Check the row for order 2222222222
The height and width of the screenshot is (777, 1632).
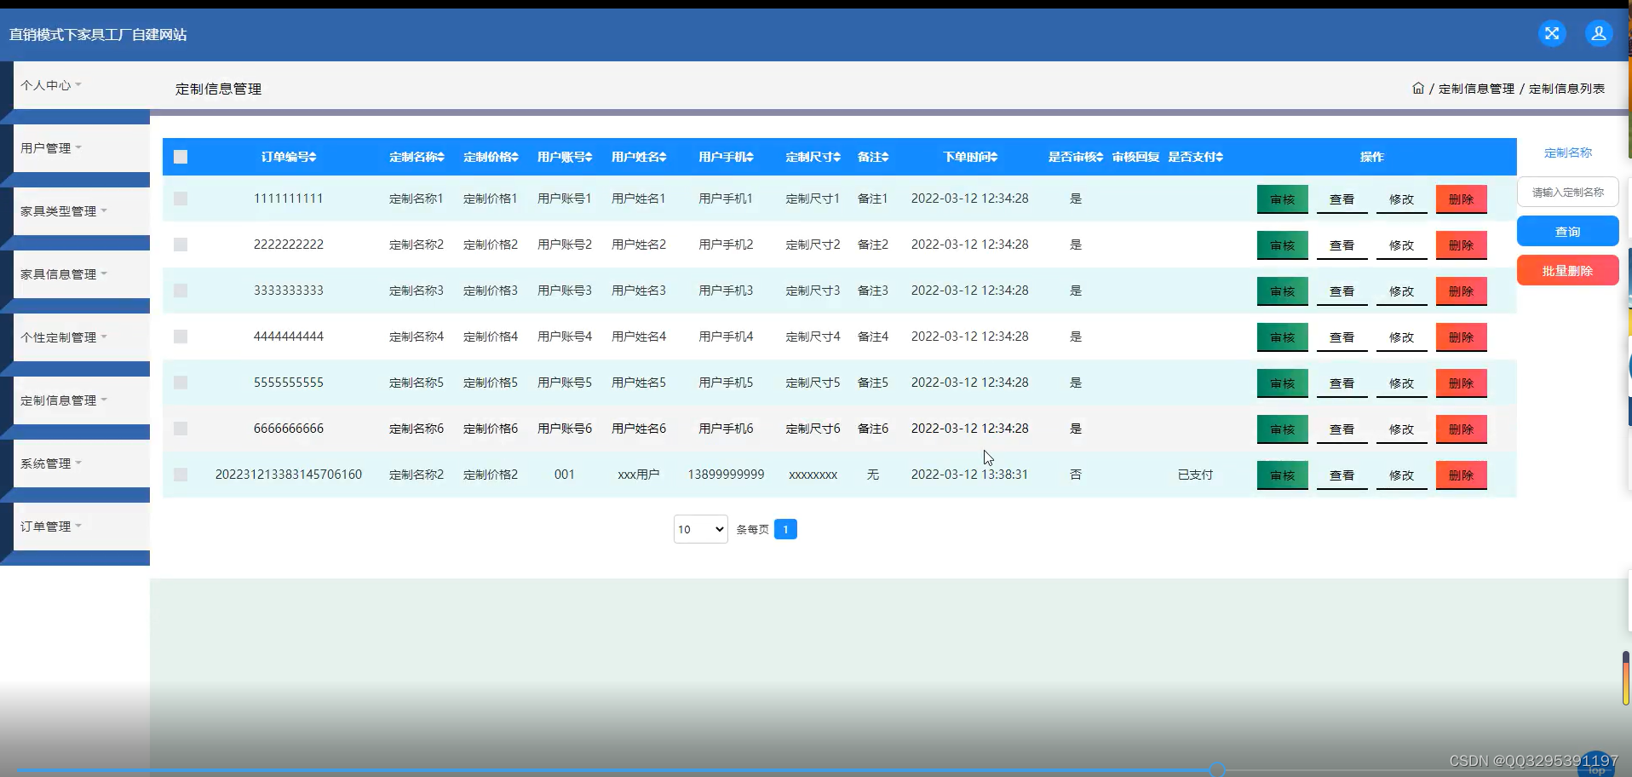coord(181,245)
